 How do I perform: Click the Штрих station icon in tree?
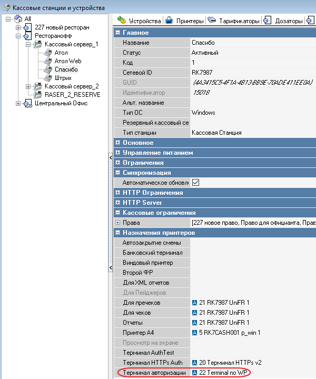click(x=48, y=78)
